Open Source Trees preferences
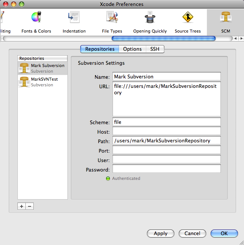 tap(188, 22)
